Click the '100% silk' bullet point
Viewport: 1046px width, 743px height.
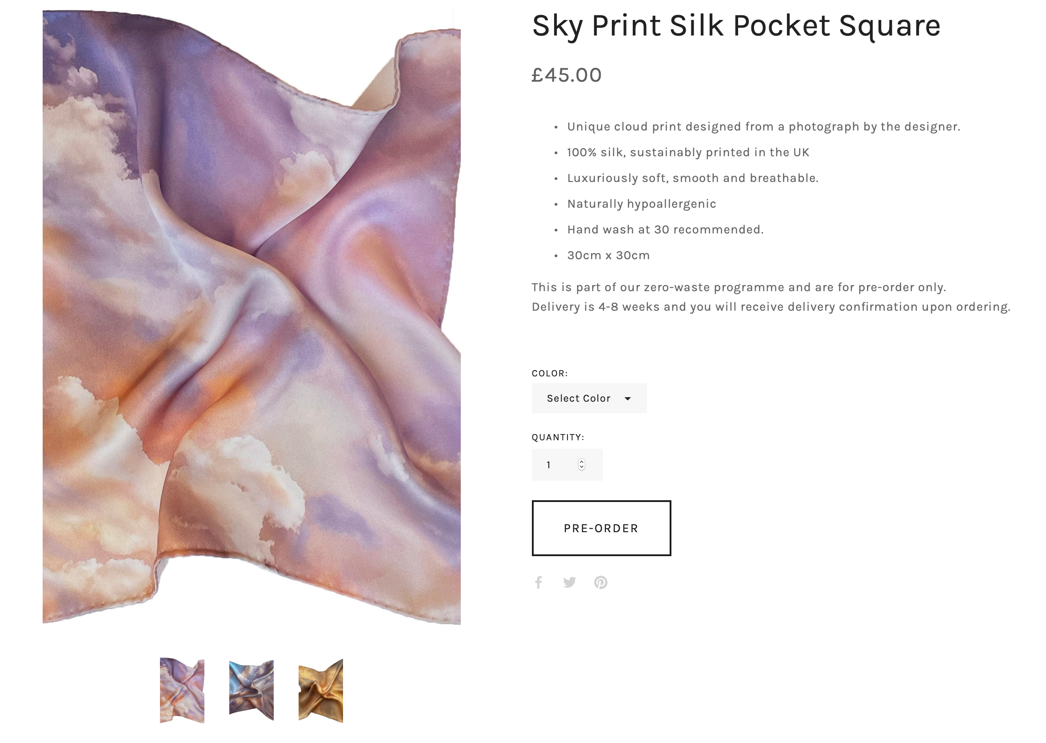pyautogui.click(x=688, y=152)
